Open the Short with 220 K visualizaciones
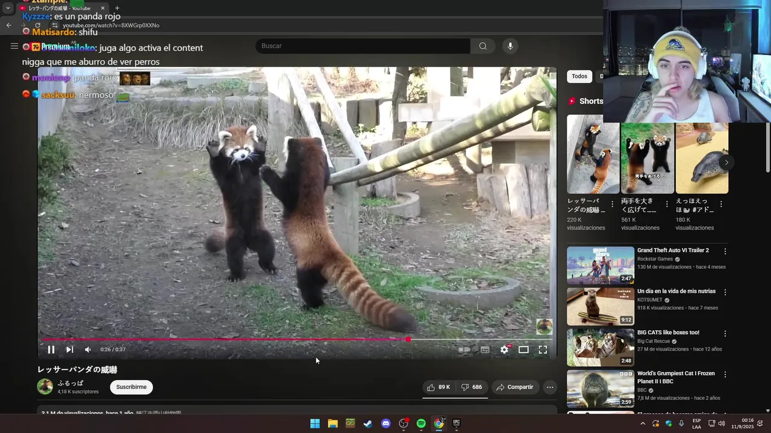 [593, 154]
